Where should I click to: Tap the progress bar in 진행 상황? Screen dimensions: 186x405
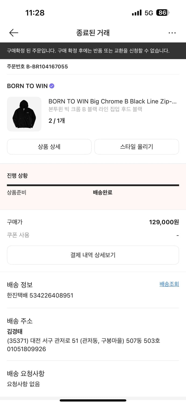pyautogui.click(x=93, y=185)
